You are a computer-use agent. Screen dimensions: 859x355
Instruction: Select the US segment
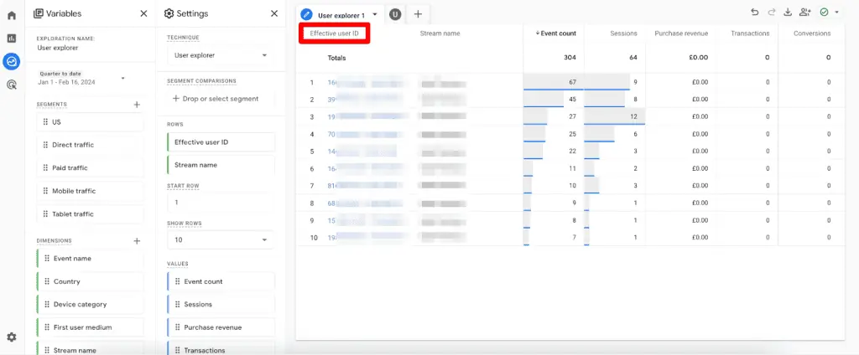click(x=91, y=122)
